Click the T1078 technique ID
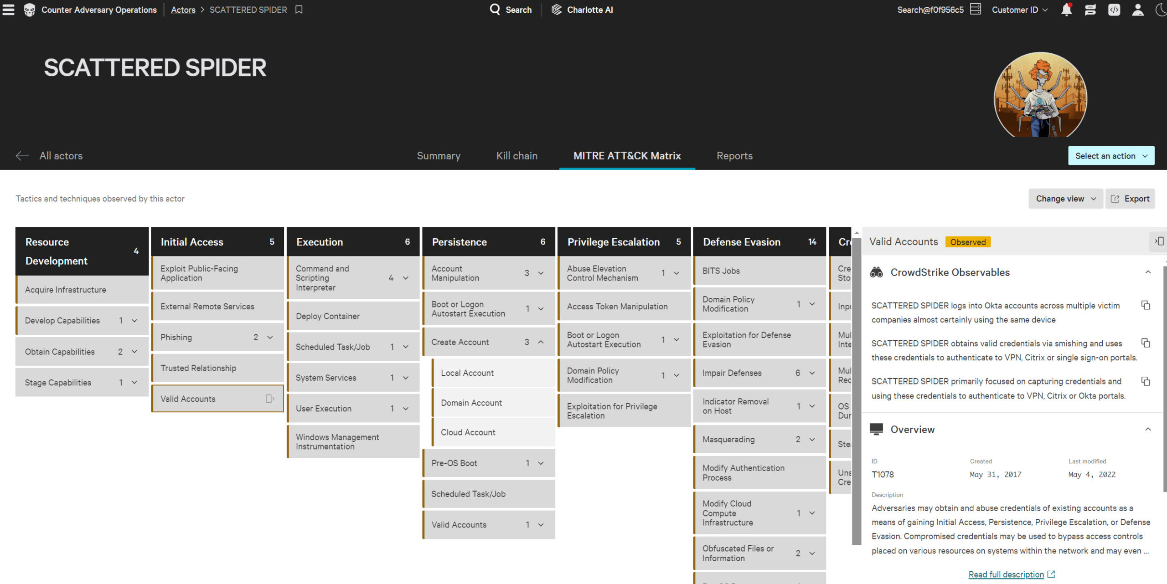Screen dimensions: 1167x584 [883, 475]
